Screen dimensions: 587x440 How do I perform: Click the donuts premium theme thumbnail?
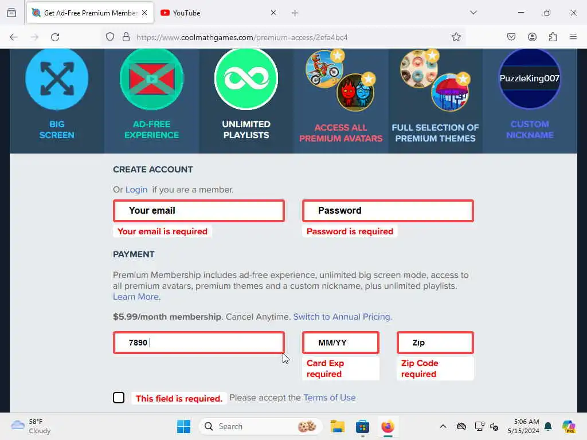point(419,69)
